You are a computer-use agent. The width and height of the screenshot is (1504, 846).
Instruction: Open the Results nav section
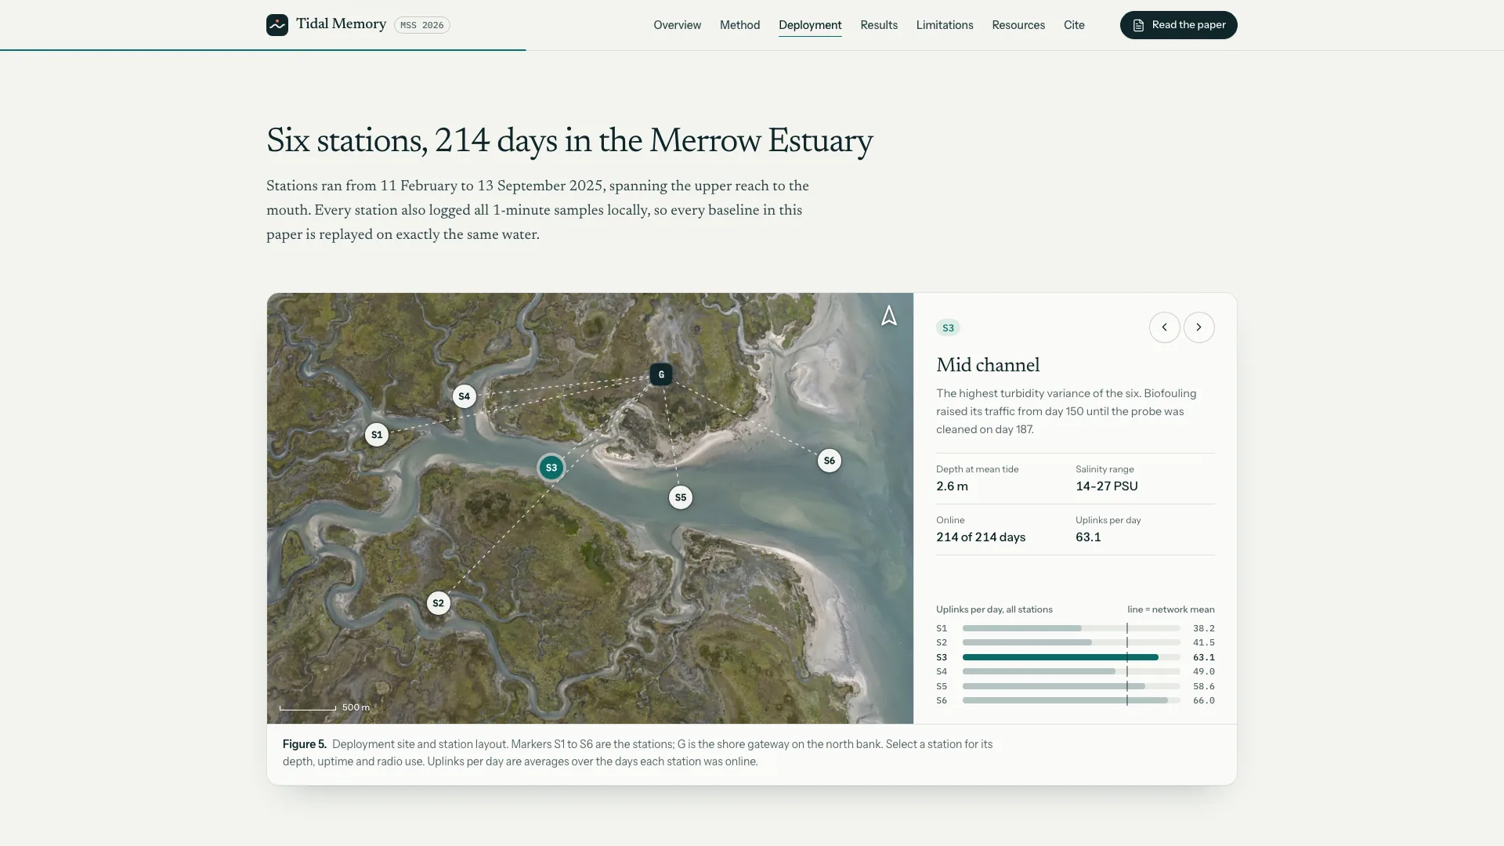point(879,25)
